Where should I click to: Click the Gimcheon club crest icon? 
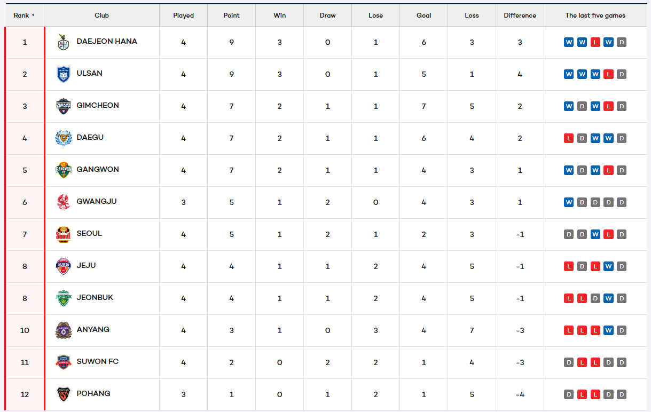coord(63,106)
